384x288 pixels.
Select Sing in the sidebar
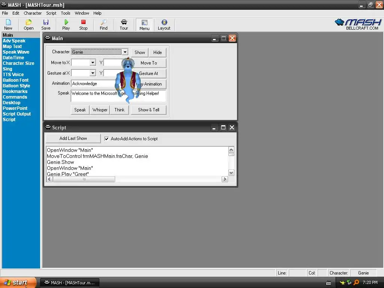click(x=7, y=69)
